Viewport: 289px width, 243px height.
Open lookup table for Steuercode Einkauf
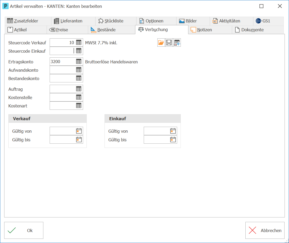[79, 51]
